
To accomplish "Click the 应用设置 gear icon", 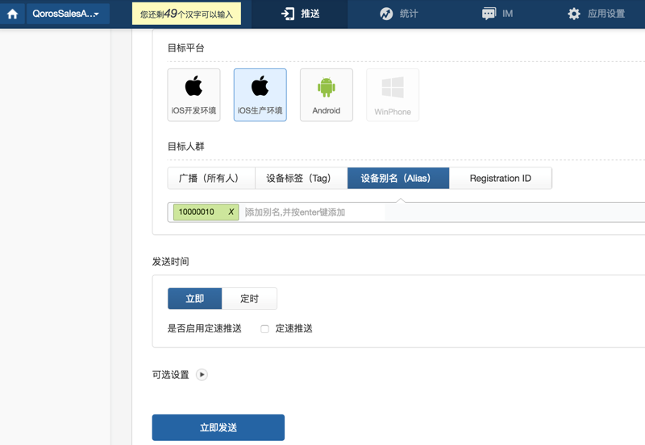I will (574, 14).
